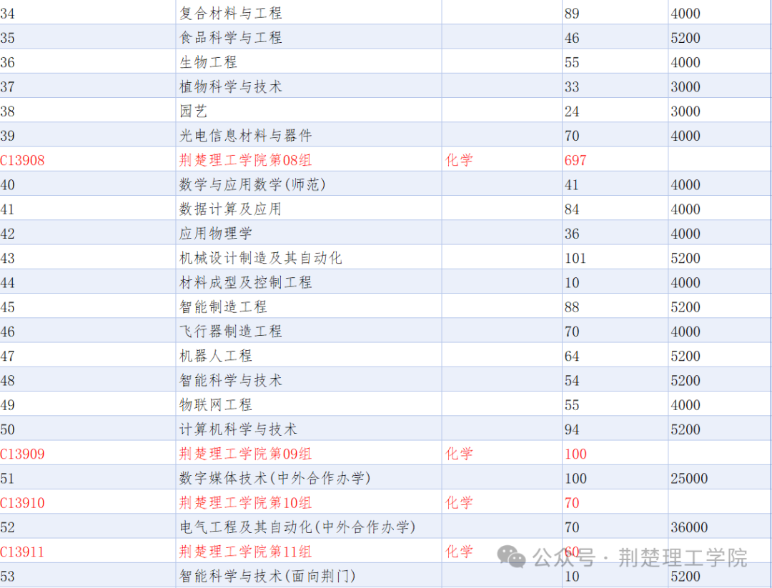Select the number 84 in row 41

pyautogui.click(x=572, y=209)
